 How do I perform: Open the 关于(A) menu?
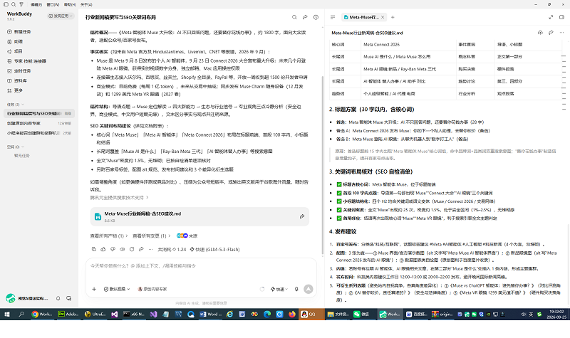pyautogui.click(x=86, y=4)
